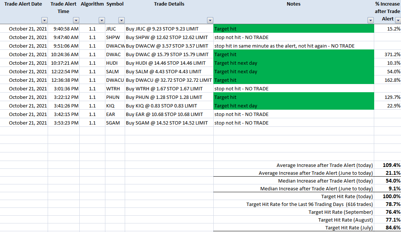The image size is (401, 232).
Task: Select the WTRH symbol cell
Action: (115, 88)
